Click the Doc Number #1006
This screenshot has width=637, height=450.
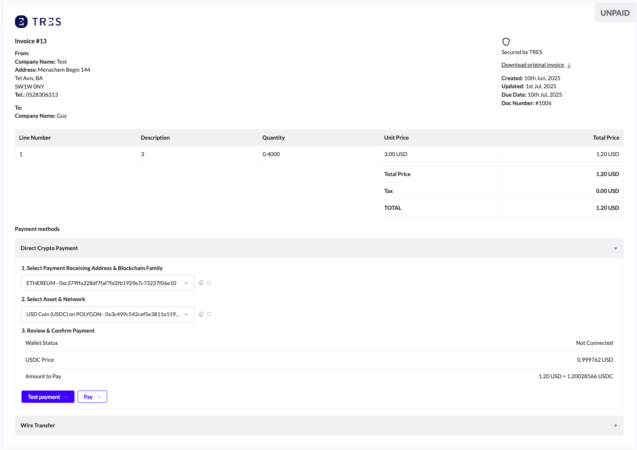[x=526, y=103]
